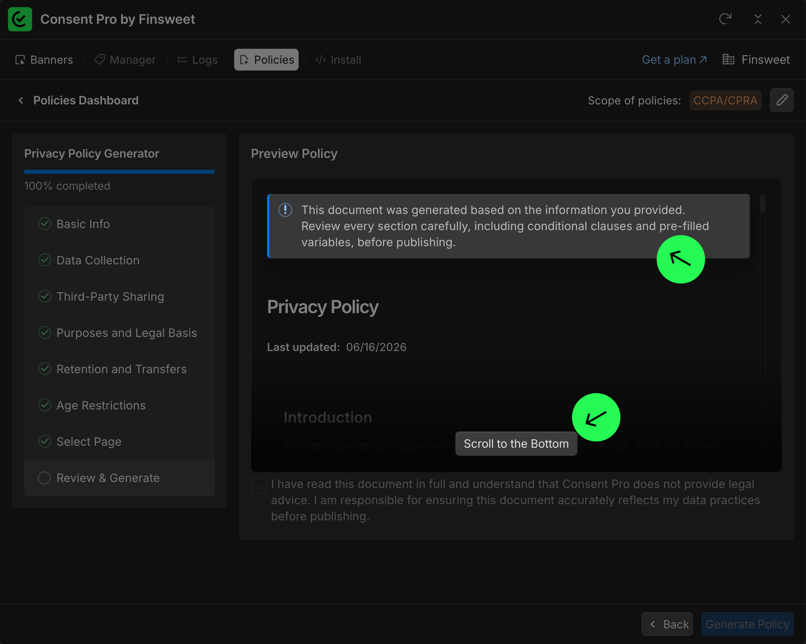Select the Review & Generate step

119,478
